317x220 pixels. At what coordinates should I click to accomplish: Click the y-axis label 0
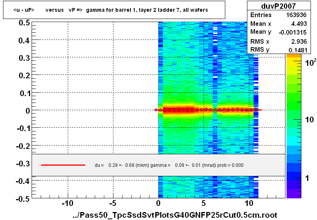coord(28,111)
